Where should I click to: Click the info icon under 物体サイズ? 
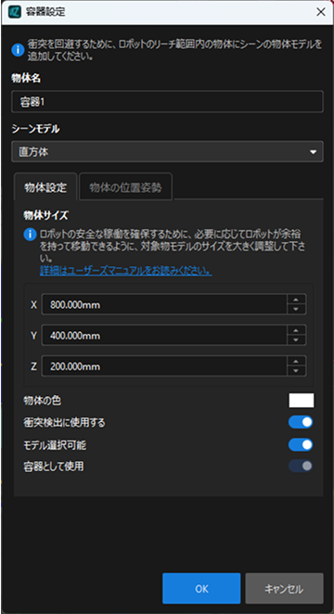[x=30, y=235]
